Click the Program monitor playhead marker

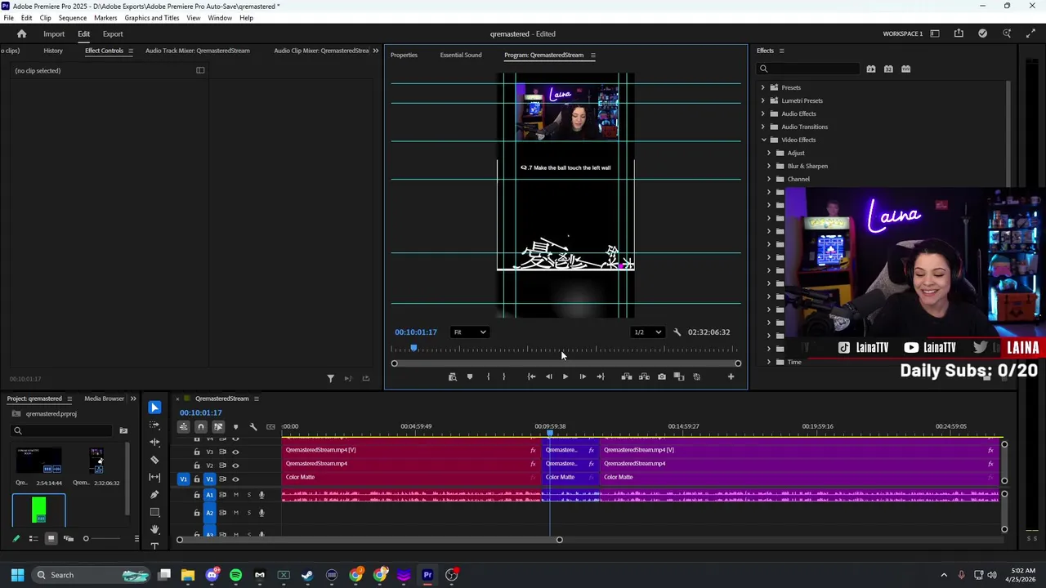413,349
